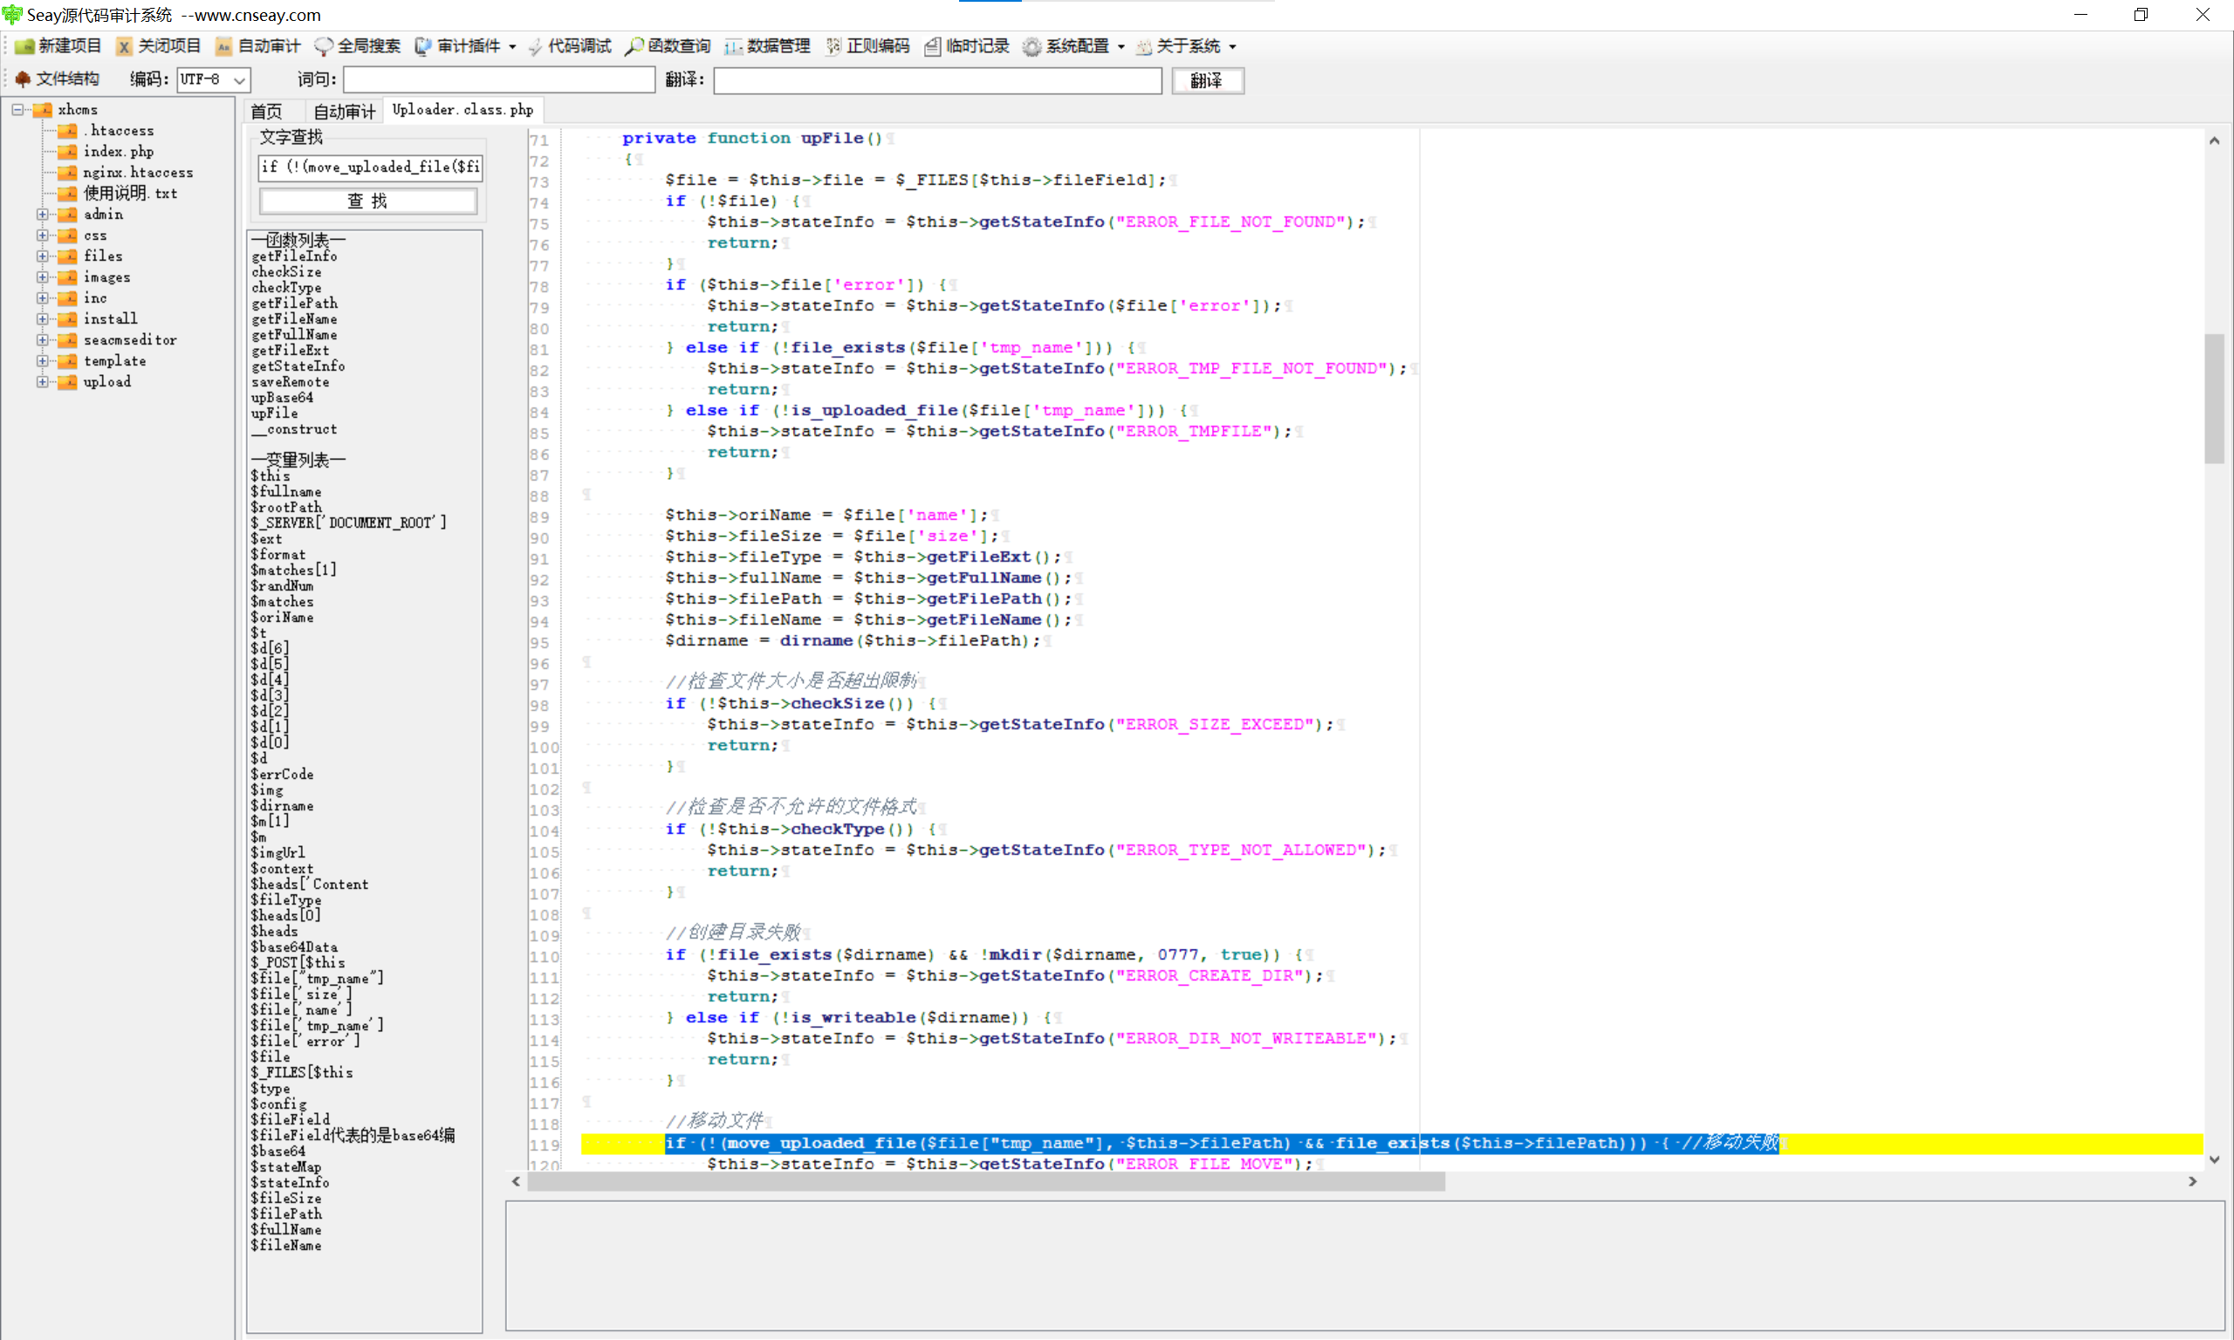Open 正则编码 (Regex Encoding) tool
Image resolution: width=2234 pixels, height=1340 pixels.
(x=867, y=46)
